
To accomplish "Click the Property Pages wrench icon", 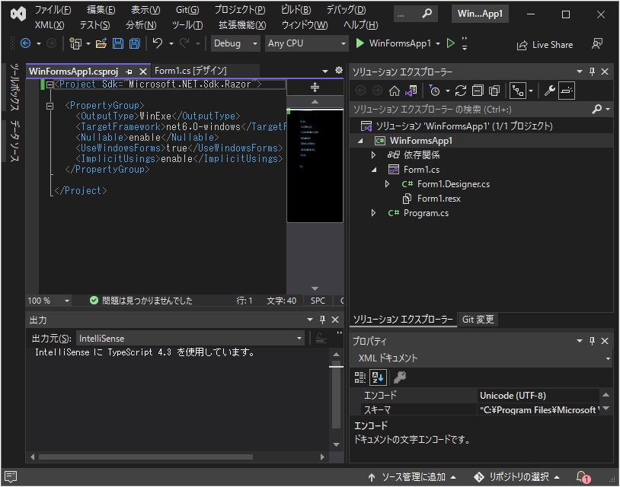I will click(x=400, y=377).
